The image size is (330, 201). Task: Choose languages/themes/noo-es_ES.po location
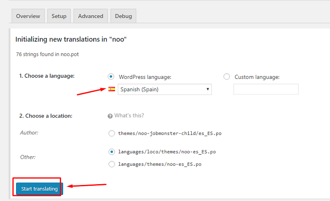pyautogui.click(x=111, y=164)
